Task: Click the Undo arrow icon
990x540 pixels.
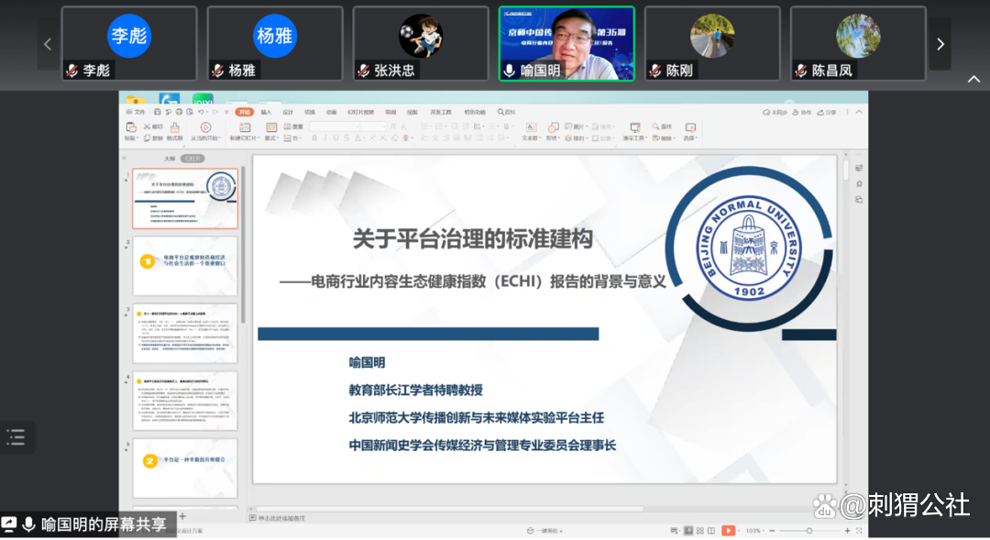Action: [x=202, y=112]
